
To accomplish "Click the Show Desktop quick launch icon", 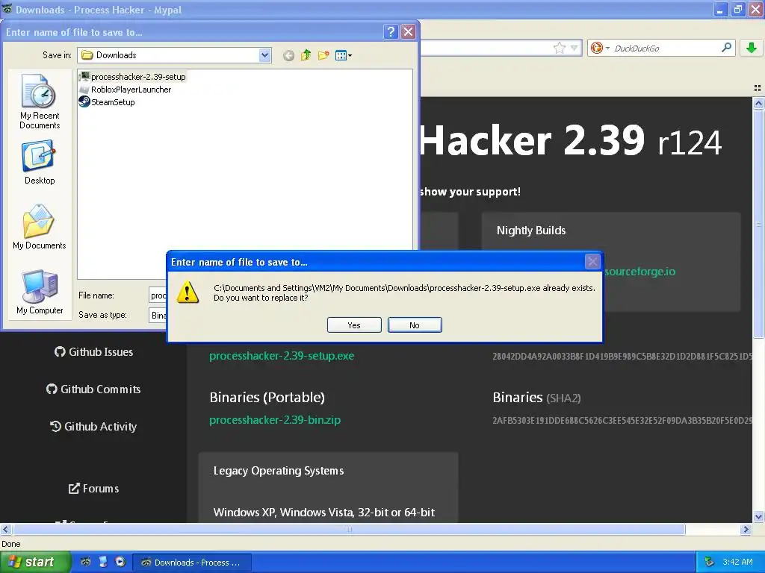I will 103,562.
